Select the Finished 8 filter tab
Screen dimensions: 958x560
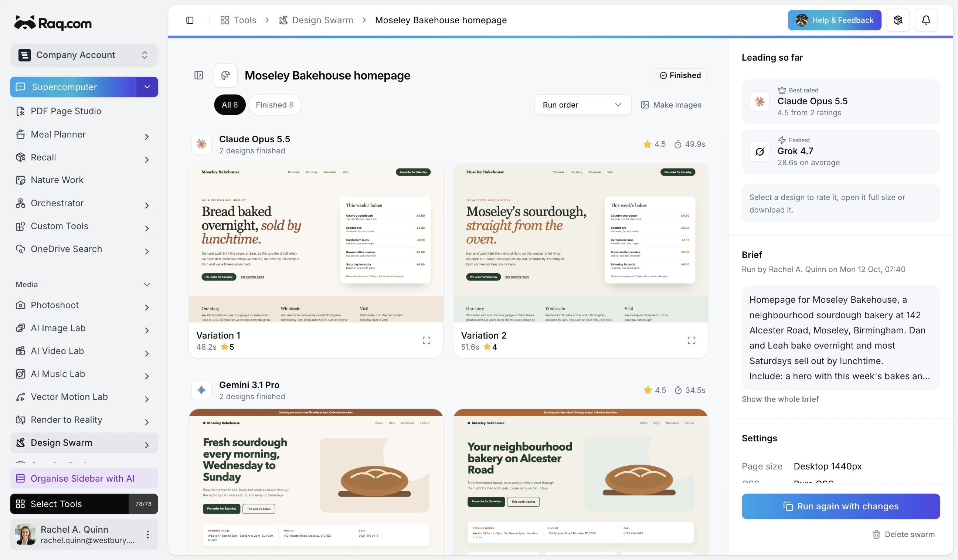coord(275,105)
